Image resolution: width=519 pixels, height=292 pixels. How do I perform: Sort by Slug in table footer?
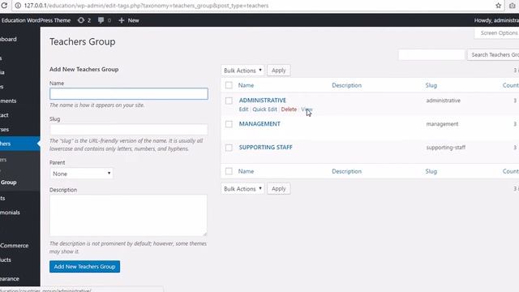(431, 171)
